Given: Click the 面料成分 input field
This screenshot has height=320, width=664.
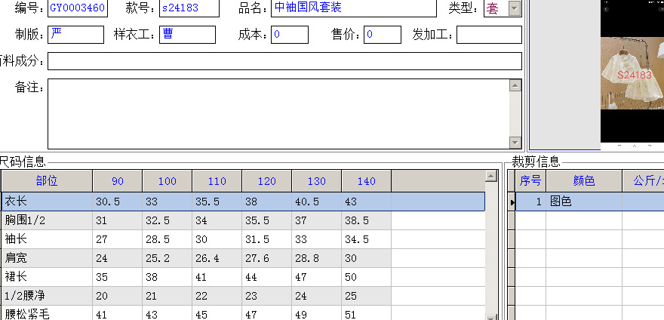Looking at the screenshot, I should point(284,61).
